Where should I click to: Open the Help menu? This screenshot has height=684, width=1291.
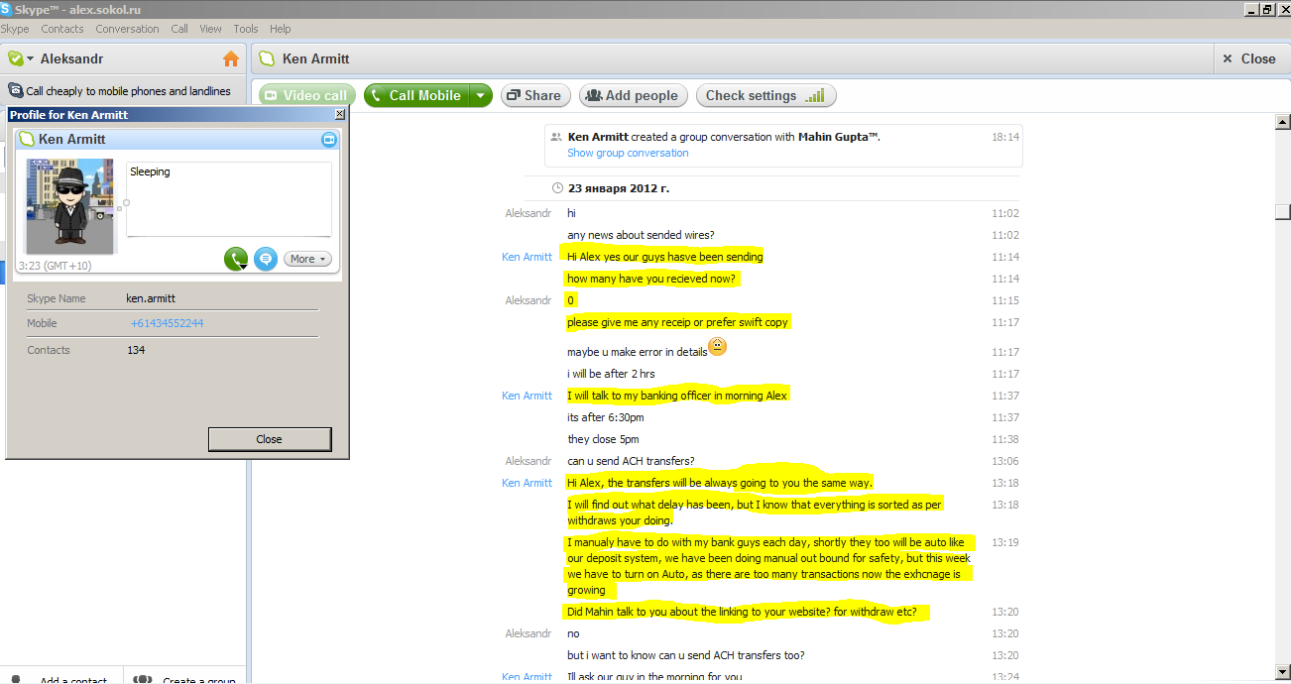281,29
